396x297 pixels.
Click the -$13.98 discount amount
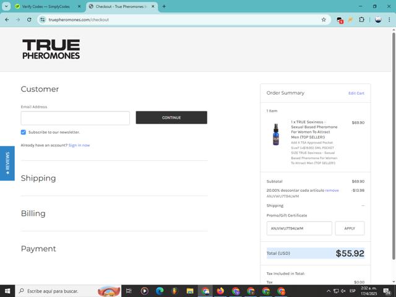[358, 191]
